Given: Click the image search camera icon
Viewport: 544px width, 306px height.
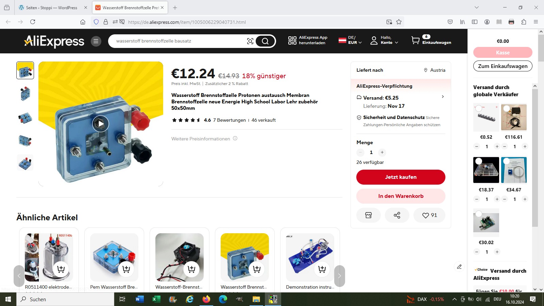Looking at the screenshot, I should click(x=250, y=41).
